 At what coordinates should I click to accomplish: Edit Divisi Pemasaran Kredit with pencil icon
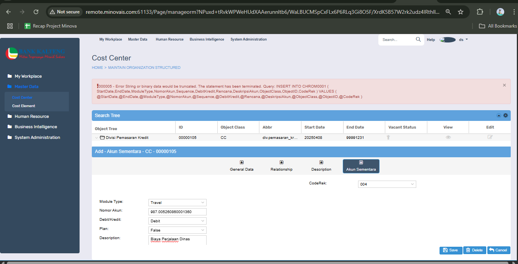(x=490, y=137)
